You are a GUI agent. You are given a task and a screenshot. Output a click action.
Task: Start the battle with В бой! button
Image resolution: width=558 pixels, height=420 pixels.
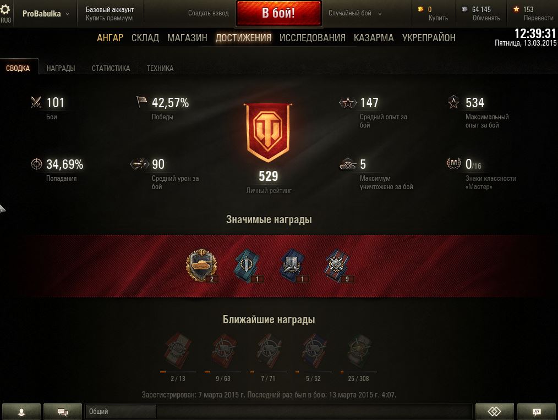pos(278,13)
